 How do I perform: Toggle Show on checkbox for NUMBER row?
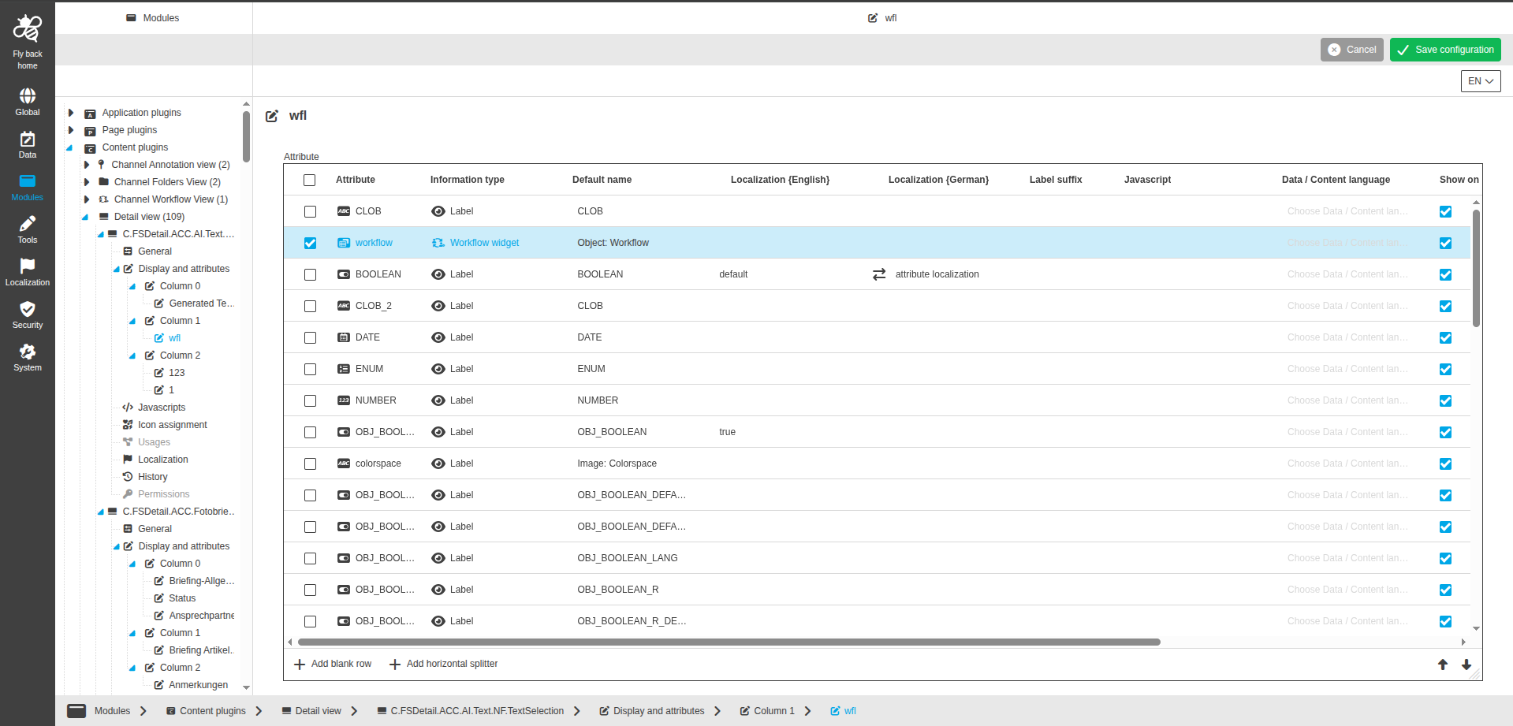click(1445, 400)
